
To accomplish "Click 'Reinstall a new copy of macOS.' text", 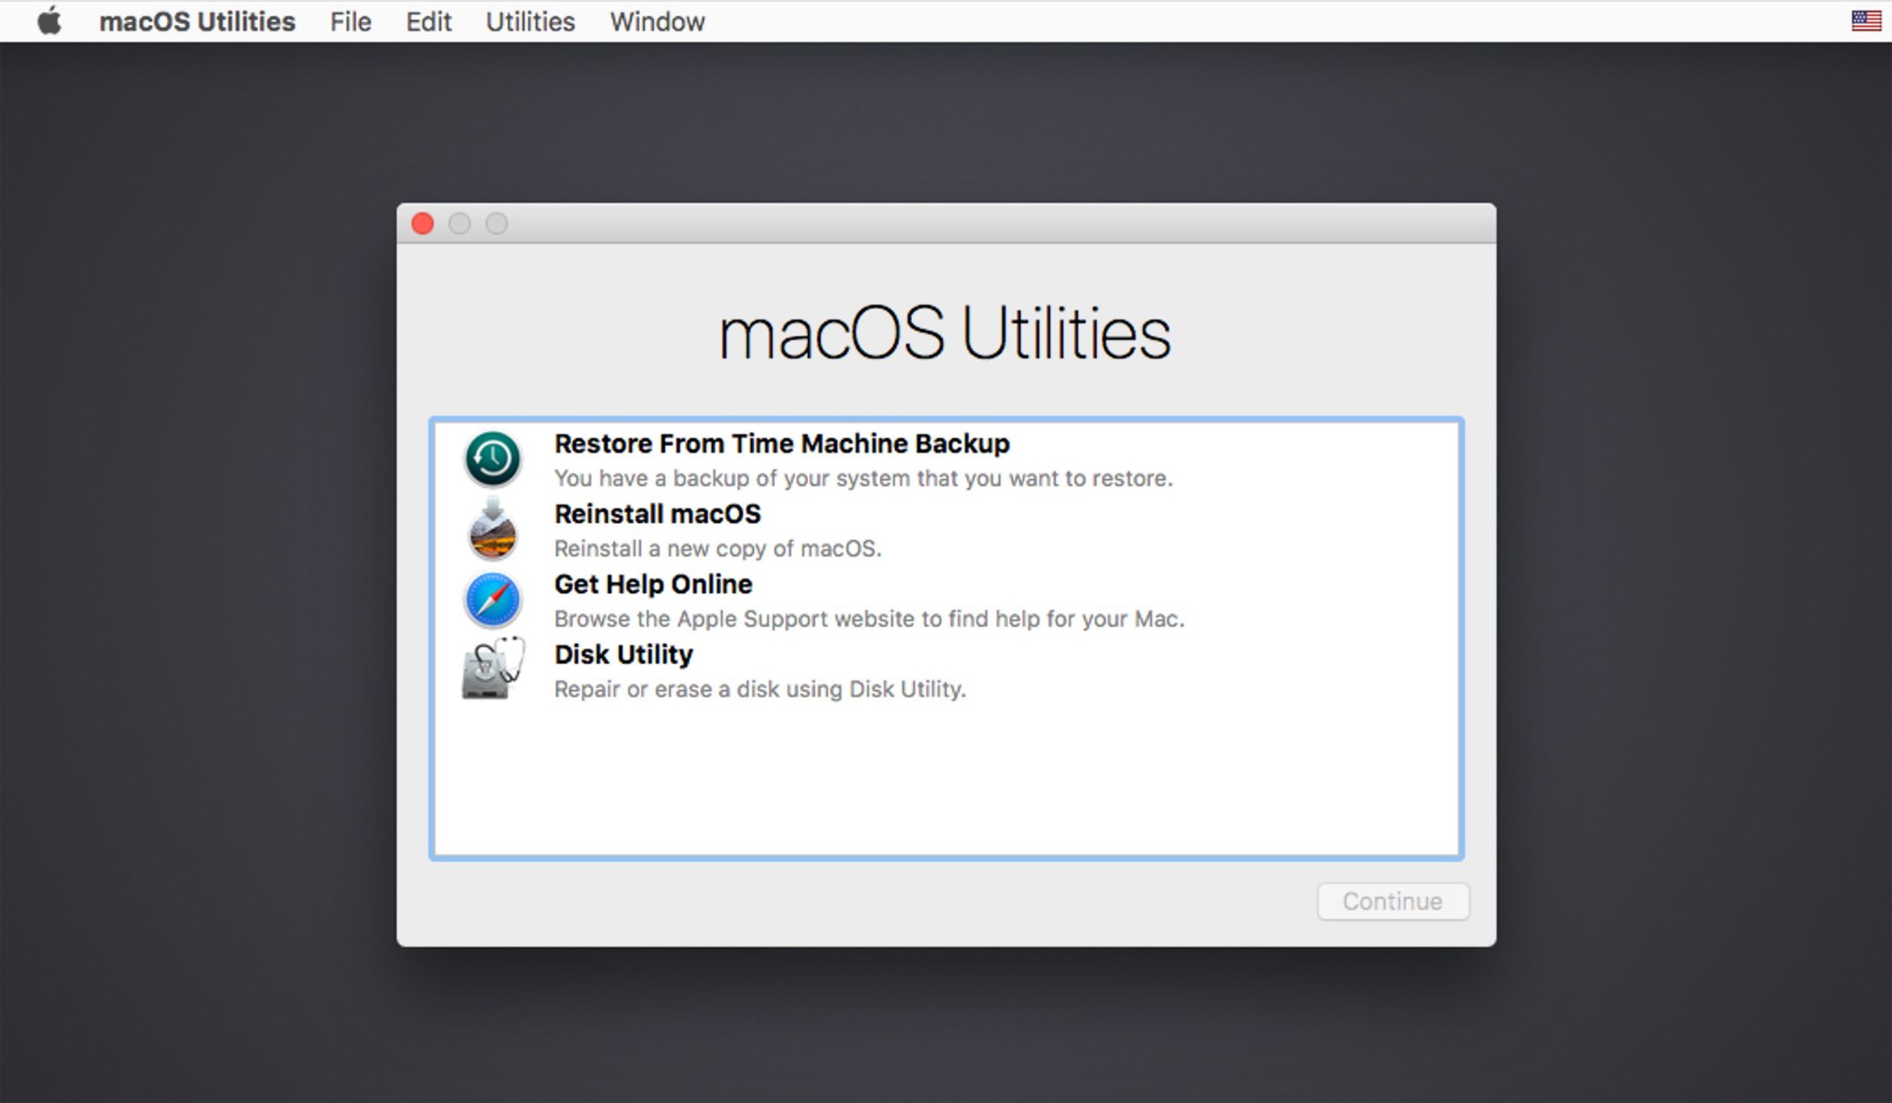I will pos(718,549).
